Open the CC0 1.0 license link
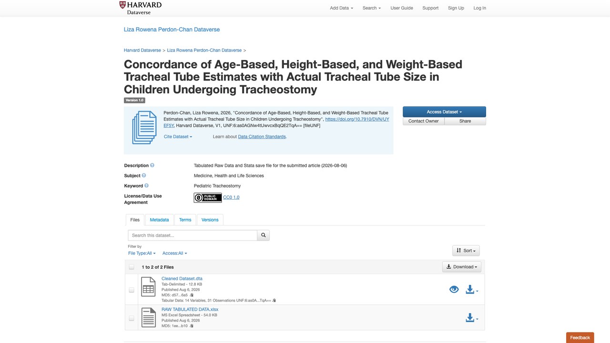Image resolution: width=610 pixels, height=343 pixels. [231, 197]
